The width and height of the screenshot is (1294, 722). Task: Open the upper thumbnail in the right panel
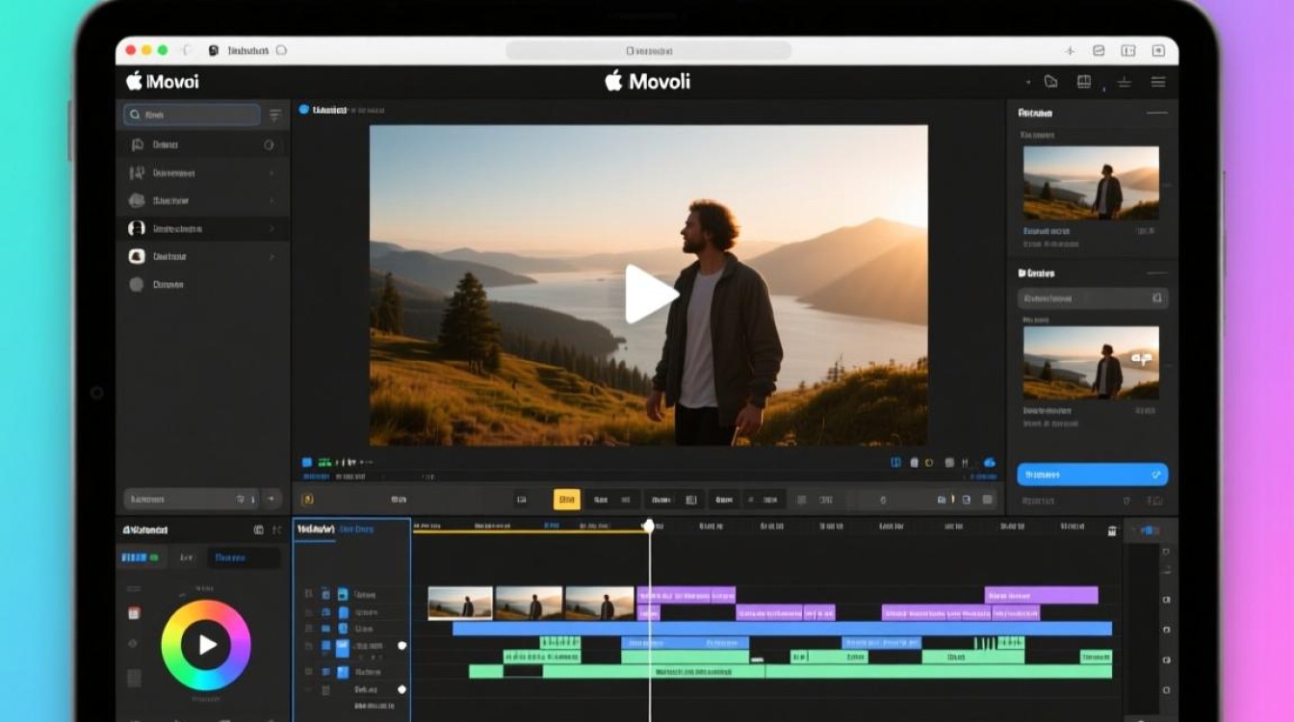point(1091,183)
